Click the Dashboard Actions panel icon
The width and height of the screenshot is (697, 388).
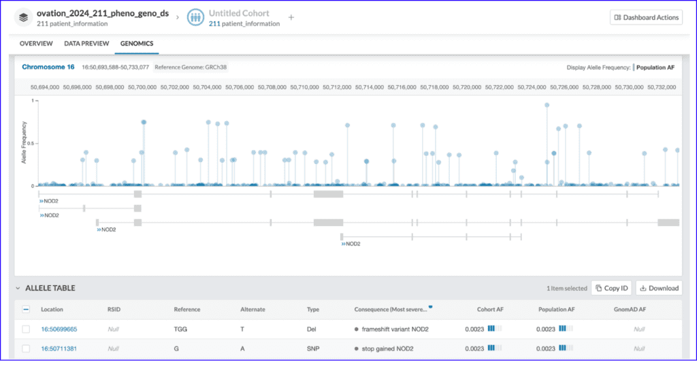click(617, 17)
